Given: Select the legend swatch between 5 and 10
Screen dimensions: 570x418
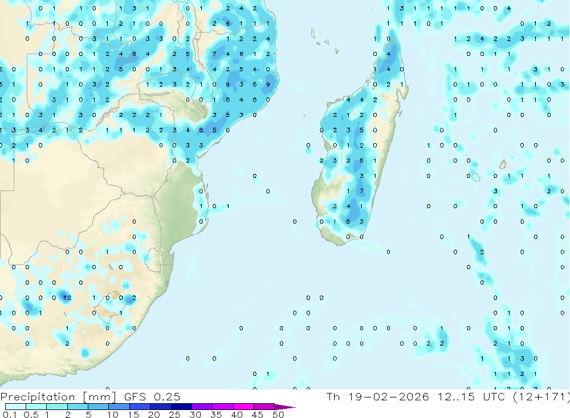Looking at the screenshot, I should [99, 407].
